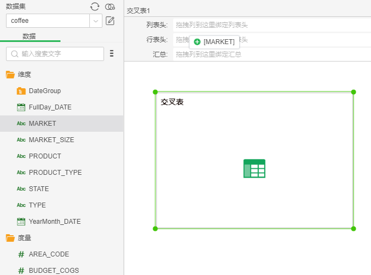The image size is (371, 275).
Task: Click the refresh dataset icon
Action: (x=95, y=7)
